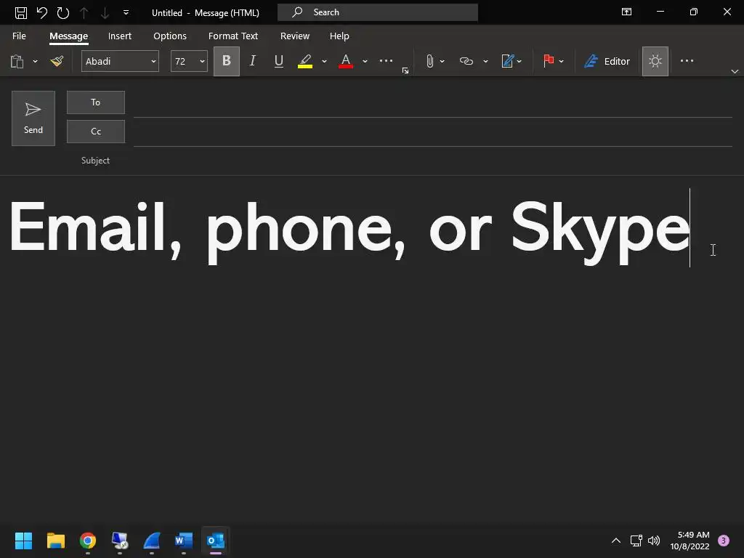Toggle Bold formatting
This screenshot has height=558, width=744.
click(227, 61)
